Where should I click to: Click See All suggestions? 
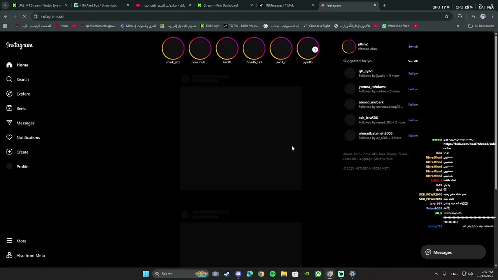pos(413,61)
